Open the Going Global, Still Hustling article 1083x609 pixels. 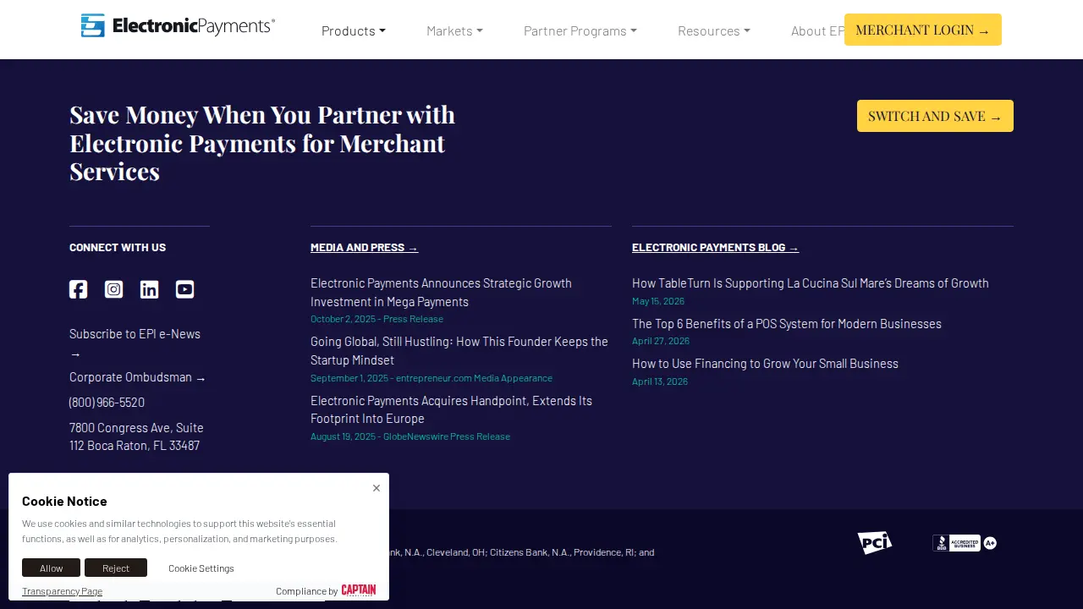pyautogui.click(x=459, y=351)
